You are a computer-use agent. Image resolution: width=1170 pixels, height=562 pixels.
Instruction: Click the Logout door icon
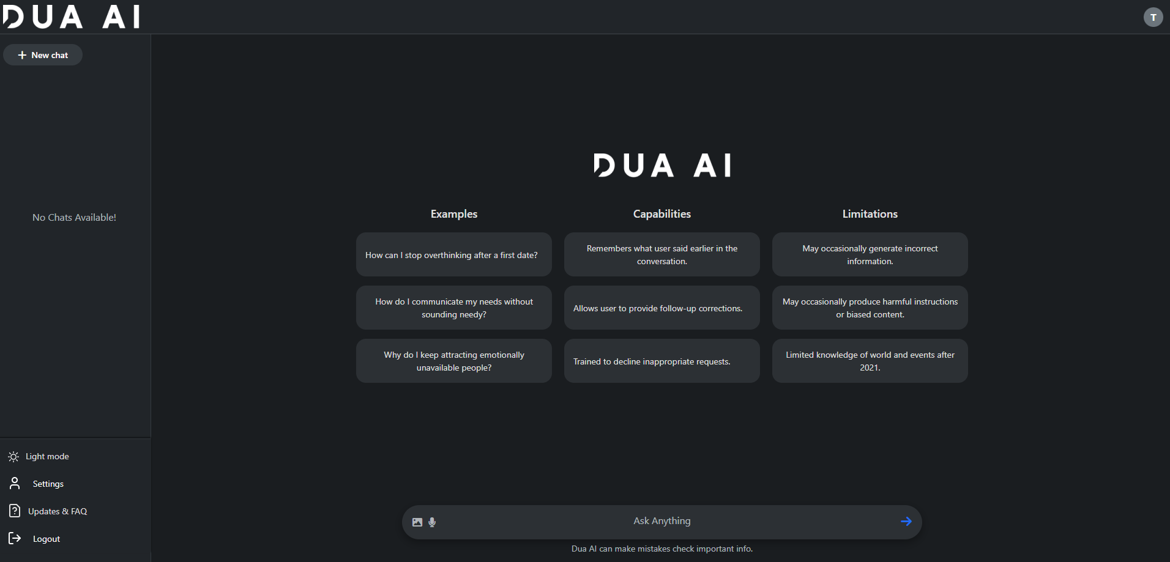click(x=15, y=538)
